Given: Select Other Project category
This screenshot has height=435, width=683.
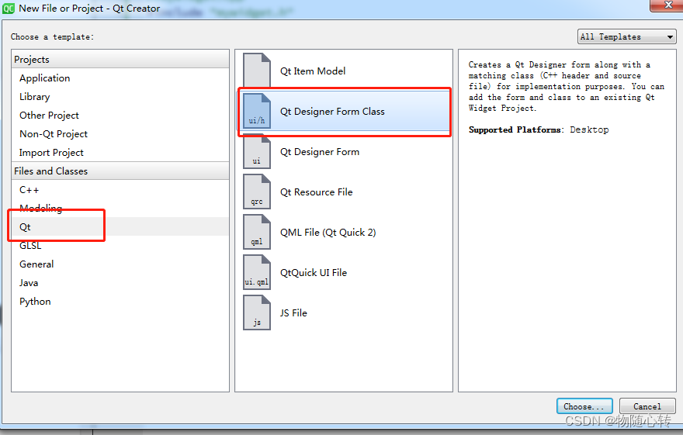Looking at the screenshot, I should (x=120, y=116).
